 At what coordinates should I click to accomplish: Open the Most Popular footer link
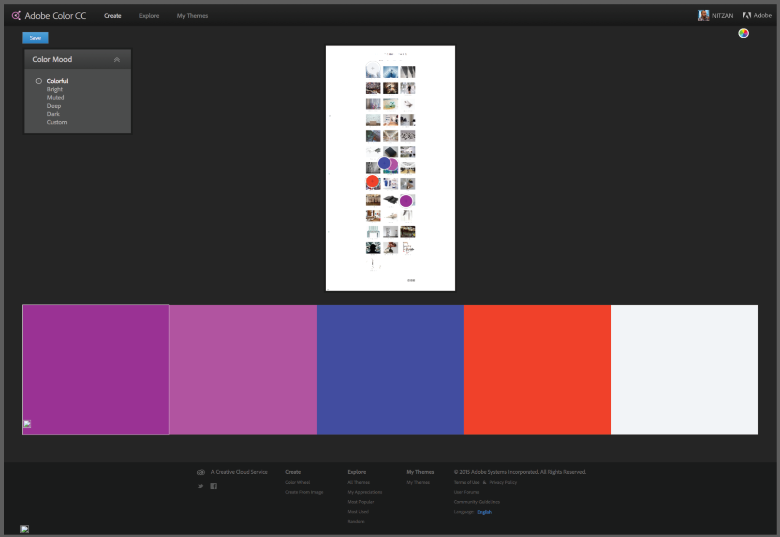coord(361,502)
